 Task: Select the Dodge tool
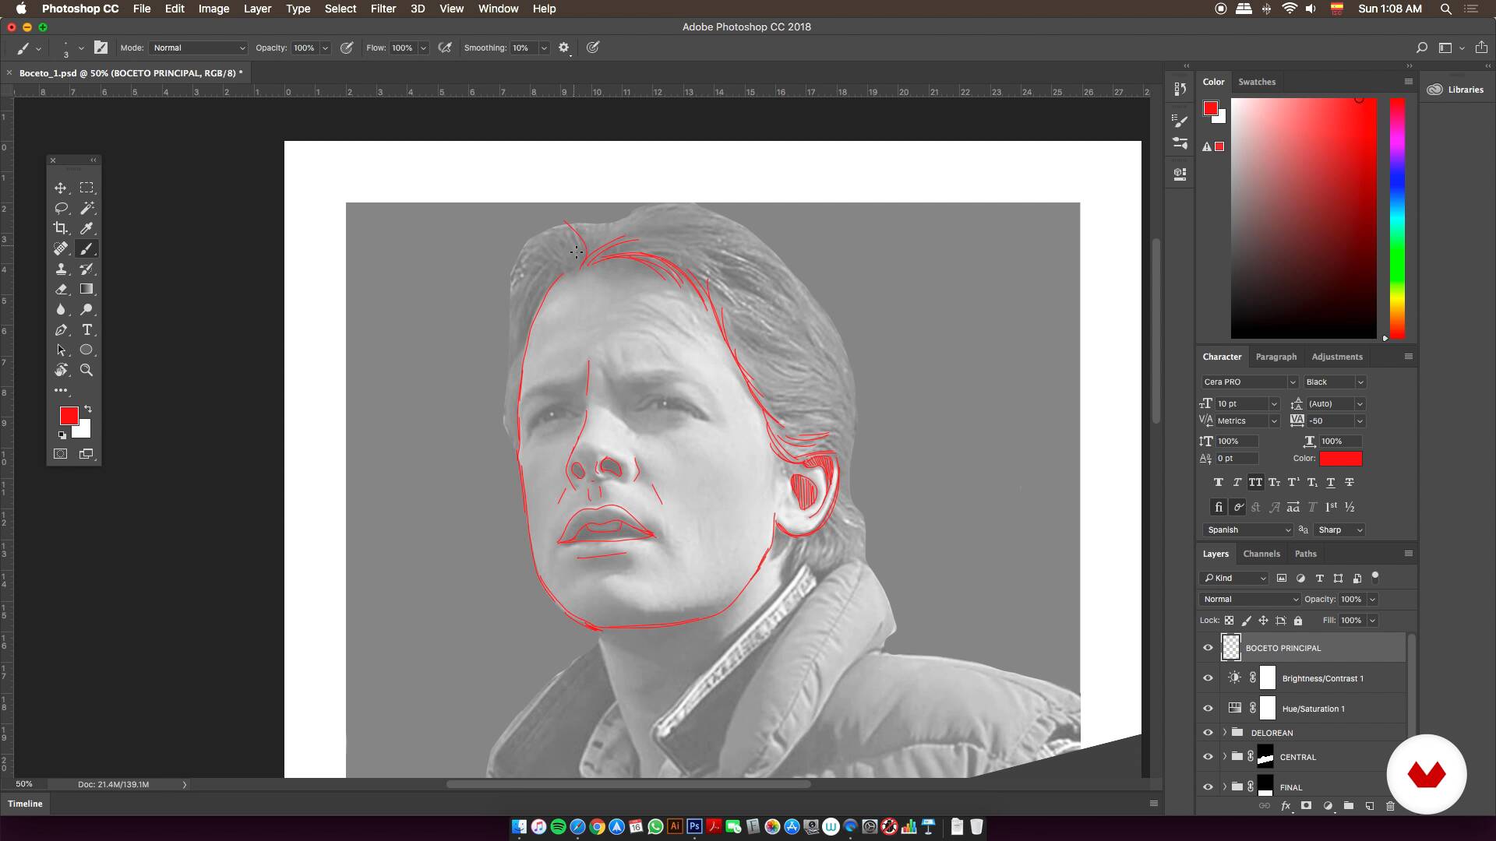(x=86, y=309)
